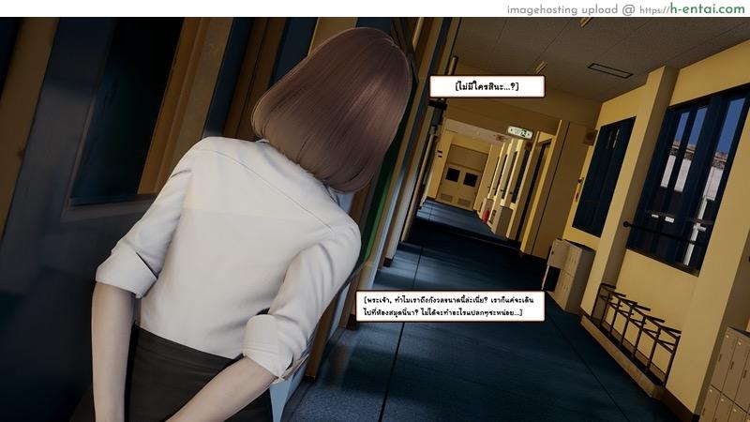Click the green exit sign in the hallway

coord(518,132)
